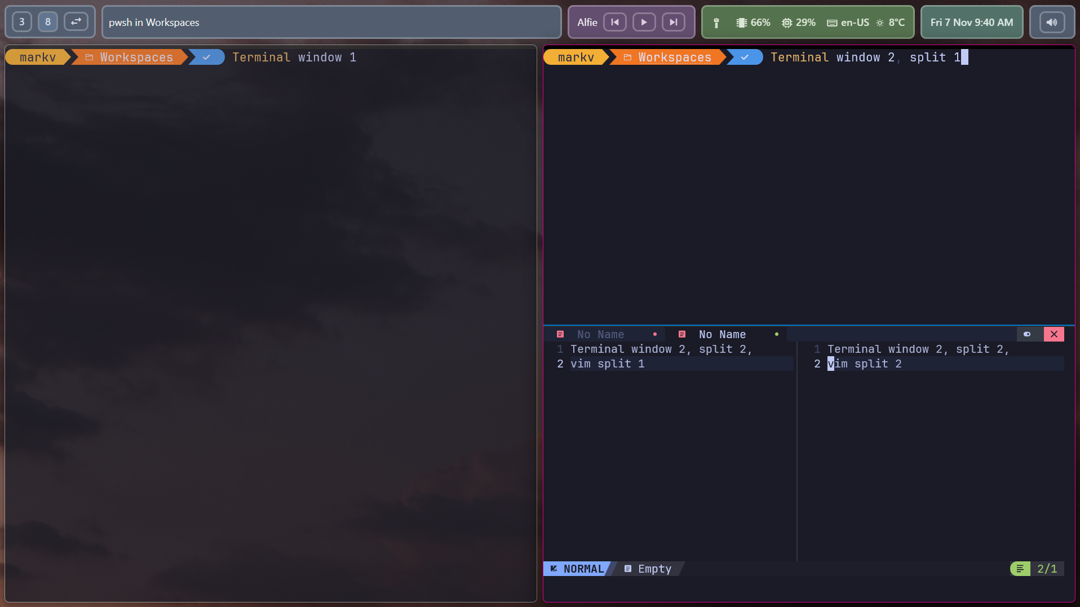This screenshot has height=607, width=1080.
Task: Toggle the pill switch in vim tabline
Action: coord(1027,334)
